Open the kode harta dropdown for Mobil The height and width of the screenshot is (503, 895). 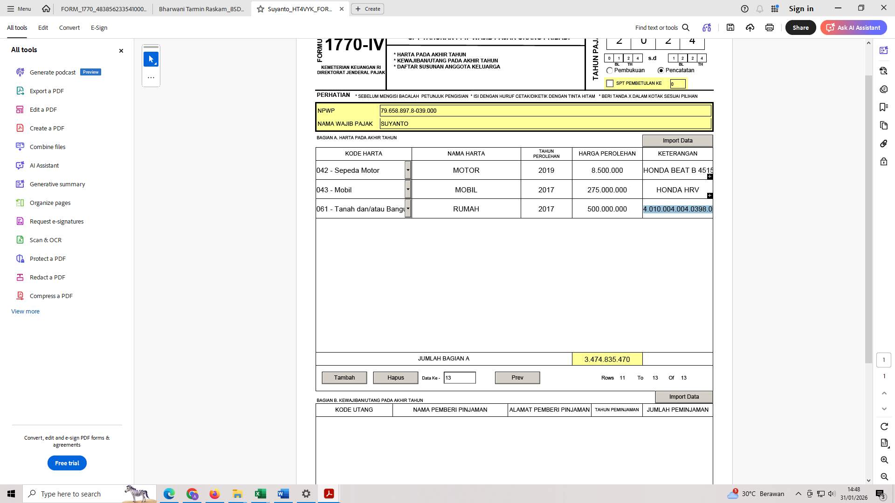(x=408, y=190)
